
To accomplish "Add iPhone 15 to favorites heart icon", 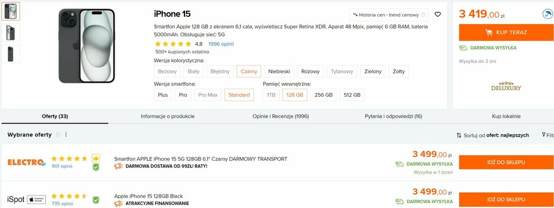I will (x=437, y=15).
